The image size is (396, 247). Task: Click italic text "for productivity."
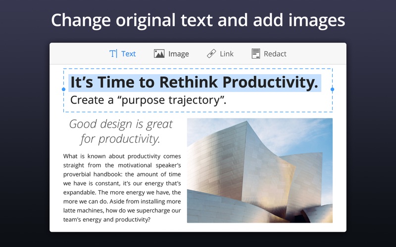120,139
